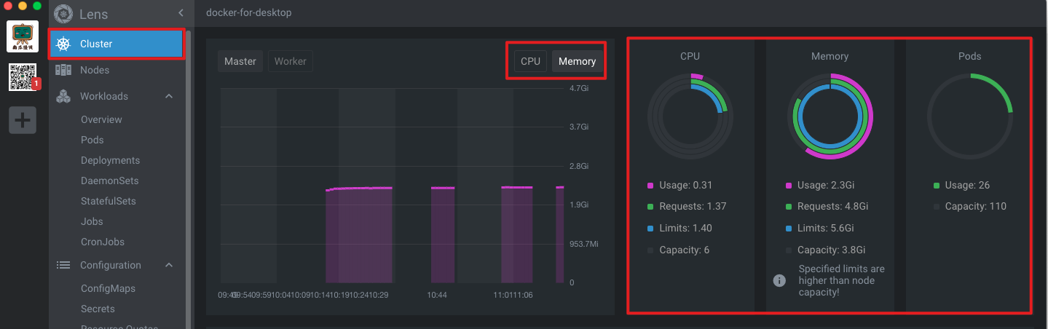Open the StatefulSets link

click(109, 201)
